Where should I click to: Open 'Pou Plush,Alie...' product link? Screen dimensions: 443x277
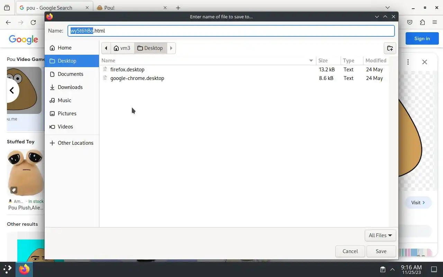pyautogui.click(x=26, y=208)
